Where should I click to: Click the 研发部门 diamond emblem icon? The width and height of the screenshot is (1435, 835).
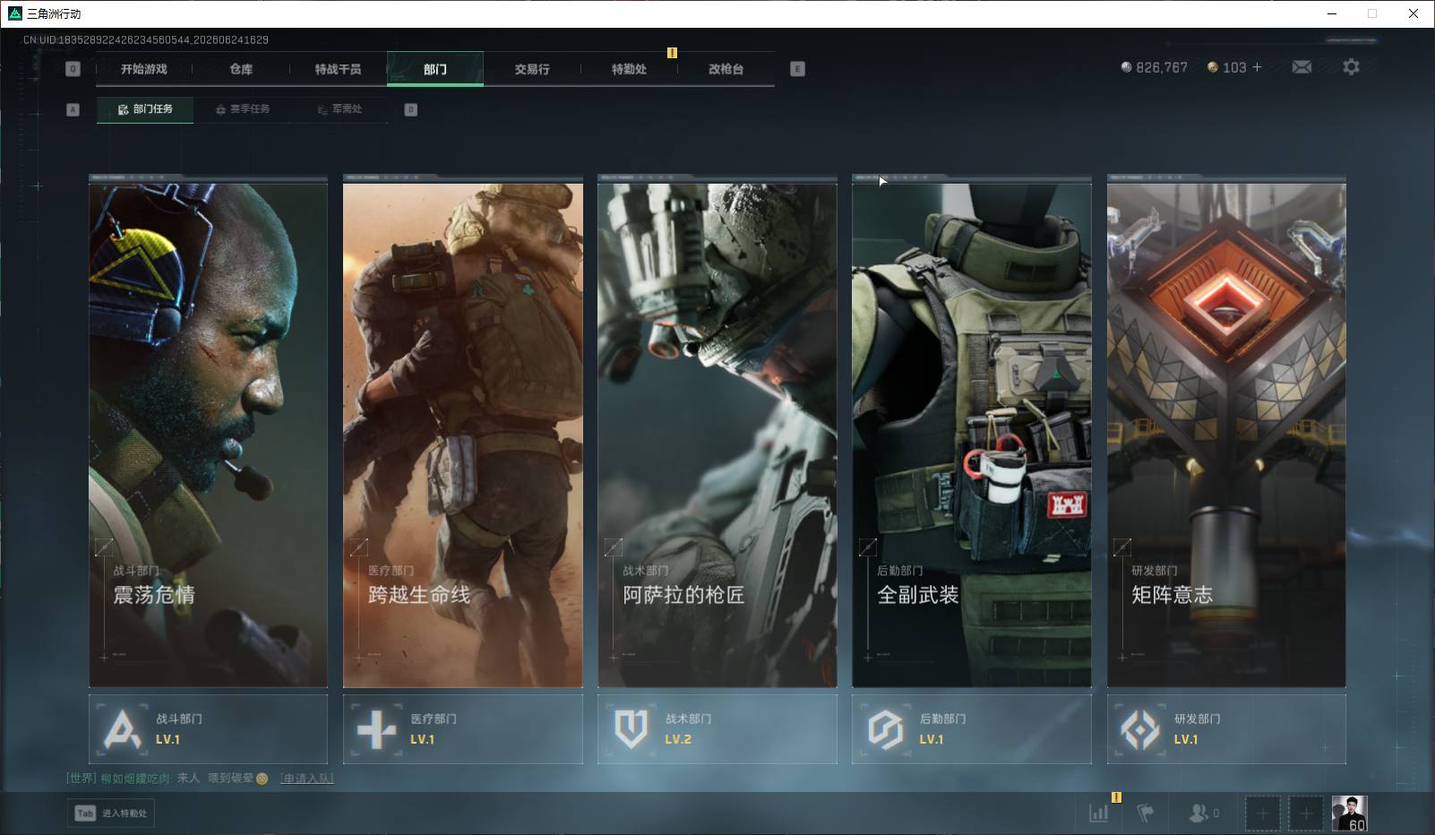pyautogui.click(x=1139, y=729)
